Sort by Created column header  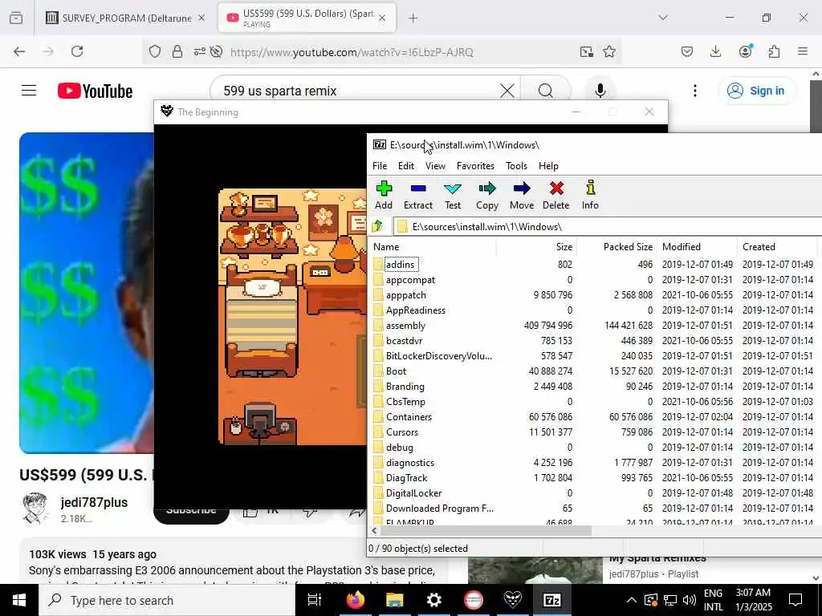(779, 247)
